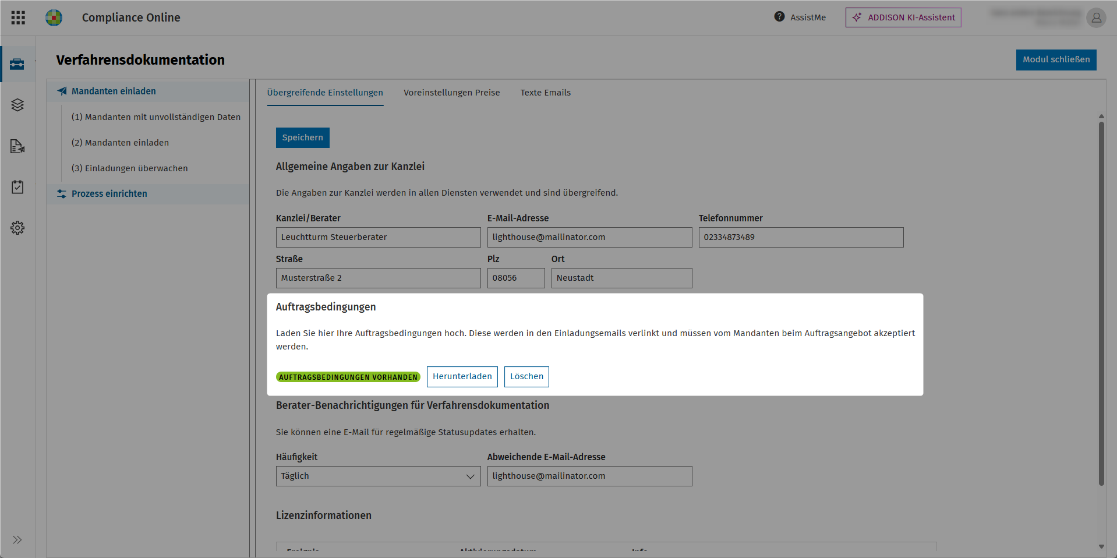
Task: Click the scrollbar down arrow
Action: [1101, 546]
